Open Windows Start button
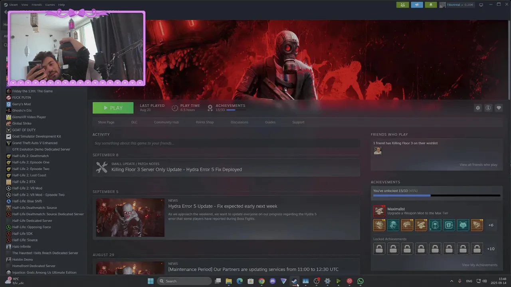511x287 pixels. coord(151,281)
